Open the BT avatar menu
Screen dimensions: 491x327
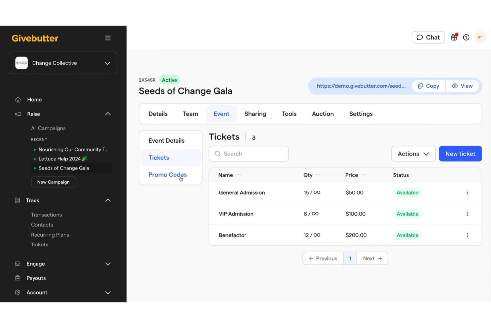pos(480,37)
